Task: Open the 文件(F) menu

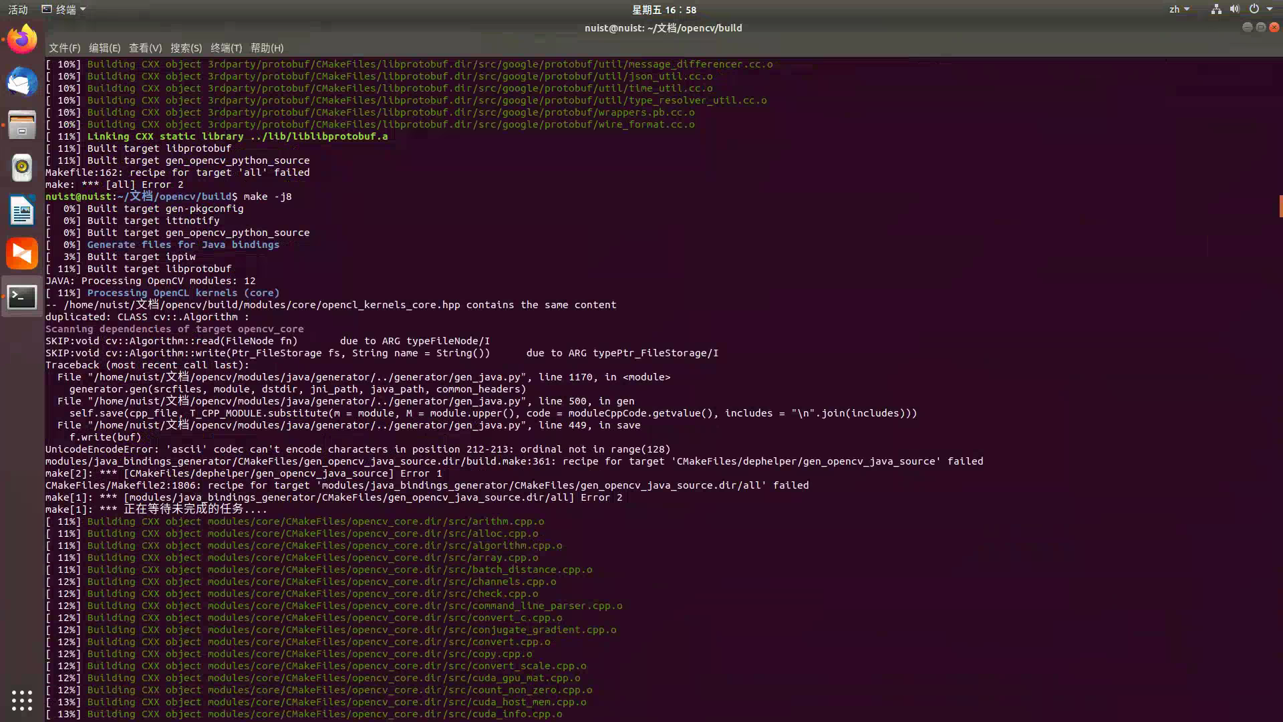Action: [x=64, y=48]
